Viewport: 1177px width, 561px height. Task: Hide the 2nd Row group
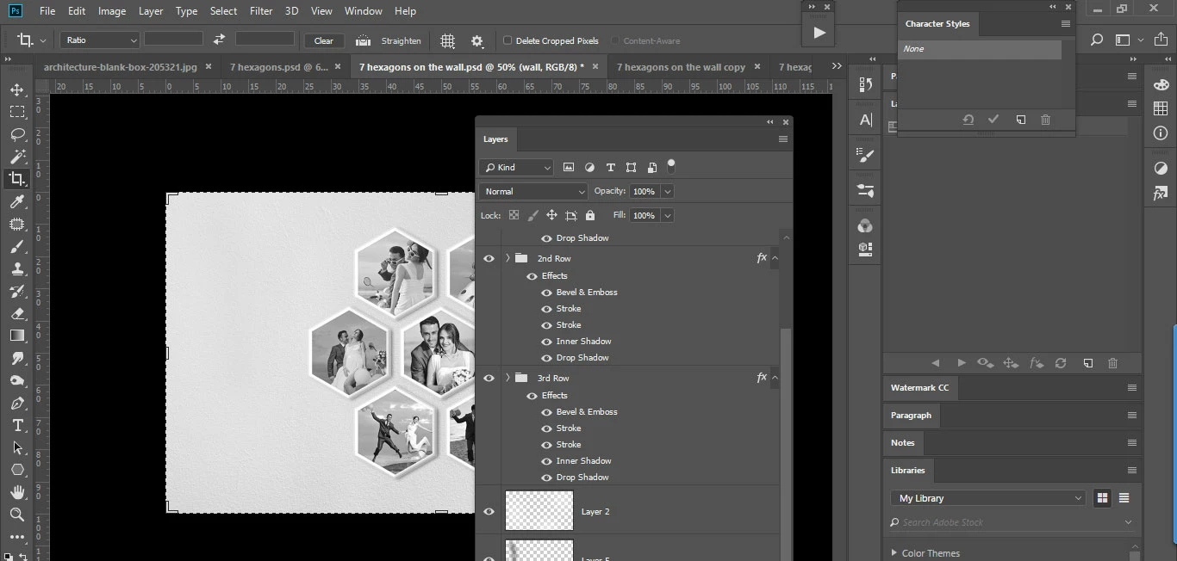489,258
